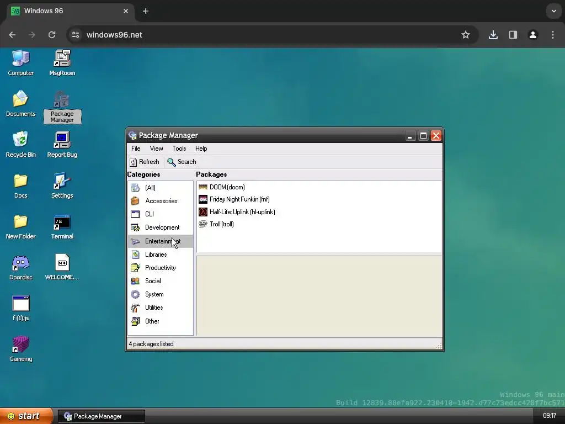
Task: Close the Windows 96 browser tab
Action: click(126, 11)
